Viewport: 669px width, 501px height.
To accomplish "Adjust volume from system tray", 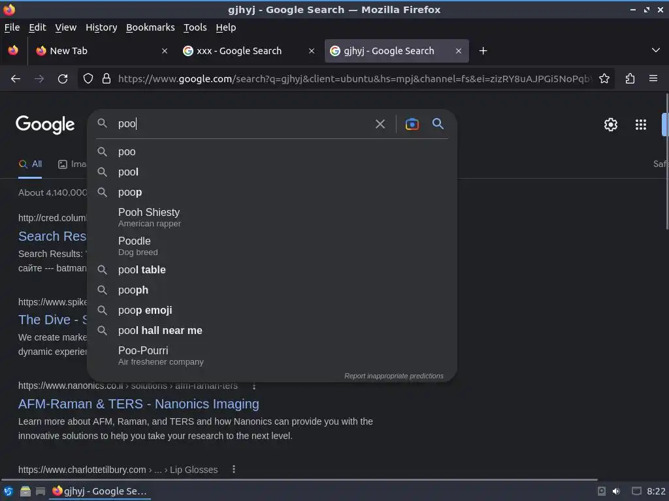I will click(616, 491).
